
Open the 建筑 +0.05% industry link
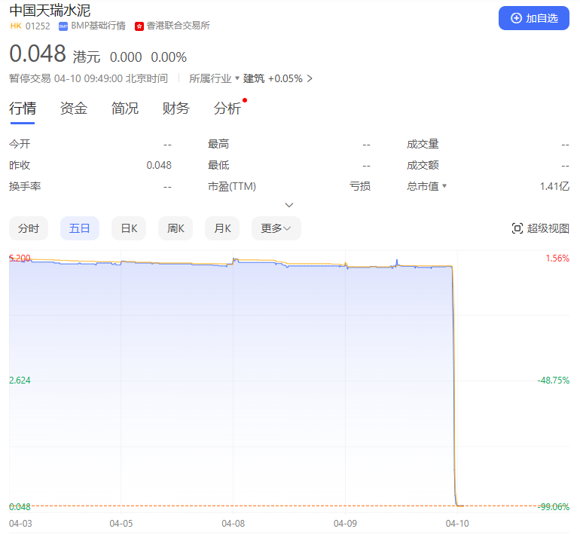coord(277,78)
